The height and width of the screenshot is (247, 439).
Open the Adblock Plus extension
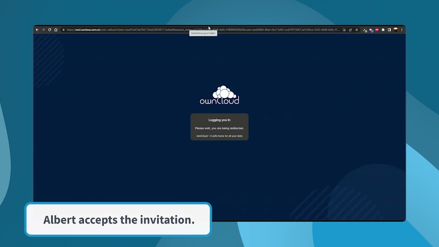point(377,30)
